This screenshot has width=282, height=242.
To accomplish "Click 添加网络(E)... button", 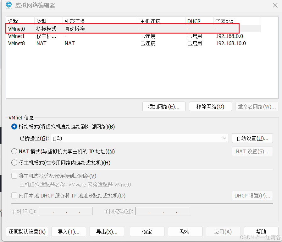I will [164, 107].
